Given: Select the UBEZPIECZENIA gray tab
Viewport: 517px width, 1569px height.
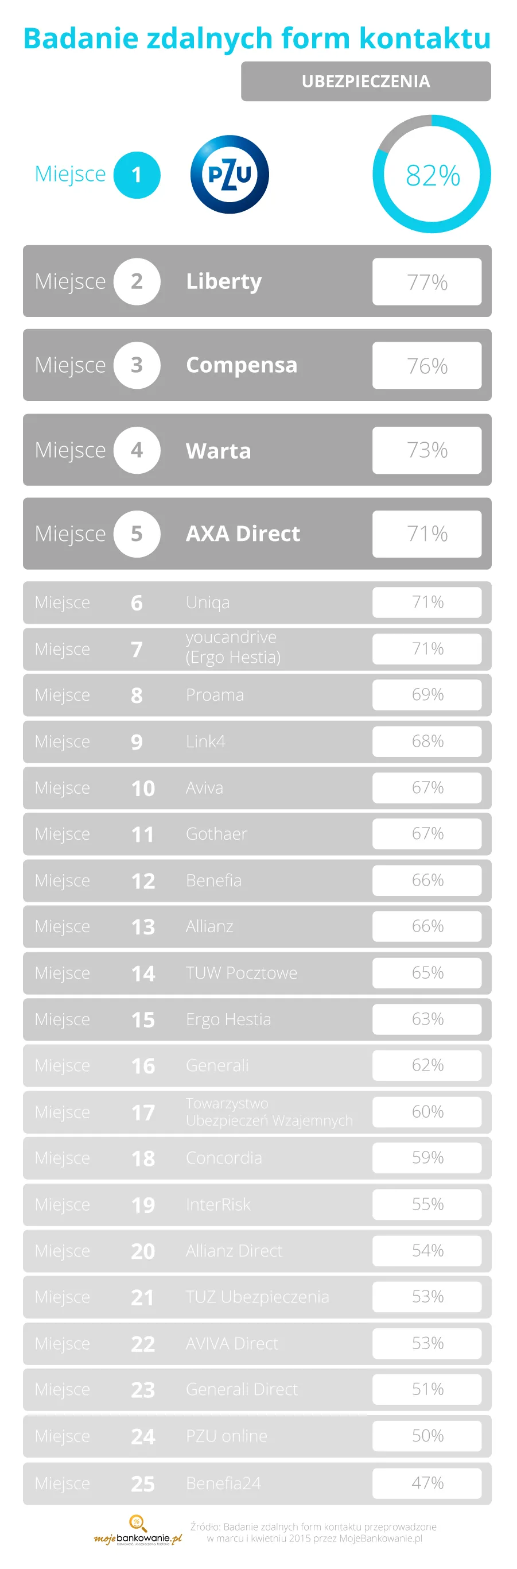Looking at the screenshot, I should [366, 81].
